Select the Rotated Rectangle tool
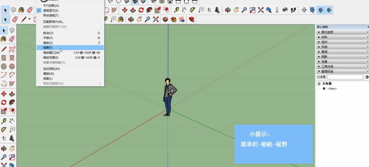The height and width of the screenshot is (167, 369). 12,58
